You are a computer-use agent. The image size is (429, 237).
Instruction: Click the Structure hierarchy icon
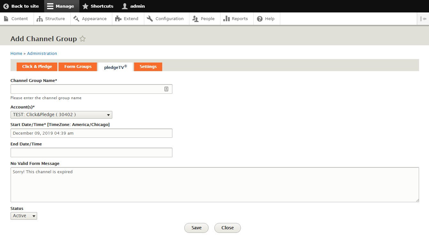click(x=40, y=19)
